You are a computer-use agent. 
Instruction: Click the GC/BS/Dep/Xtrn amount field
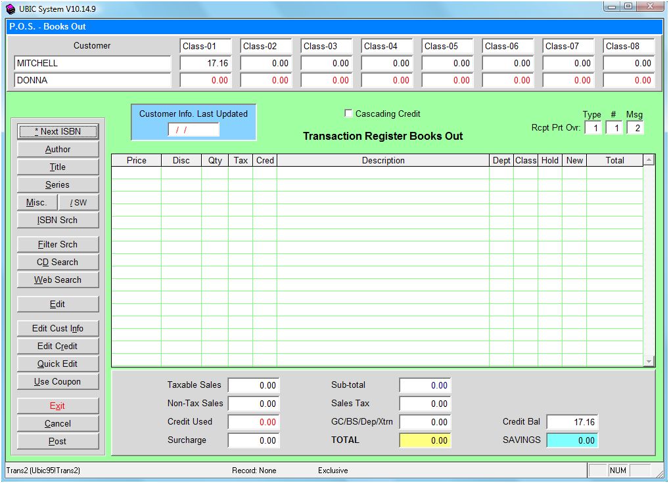pos(425,422)
